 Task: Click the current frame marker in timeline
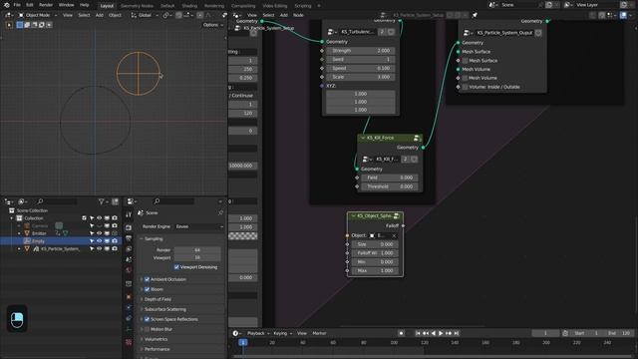coord(243,343)
